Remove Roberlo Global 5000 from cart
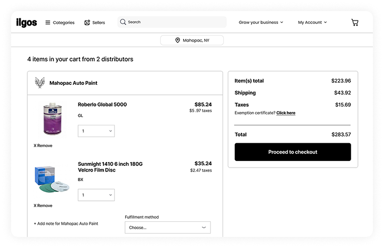Image resolution: width=384 pixels, height=248 pixels. pyautogui.click(x=43, y=145)
